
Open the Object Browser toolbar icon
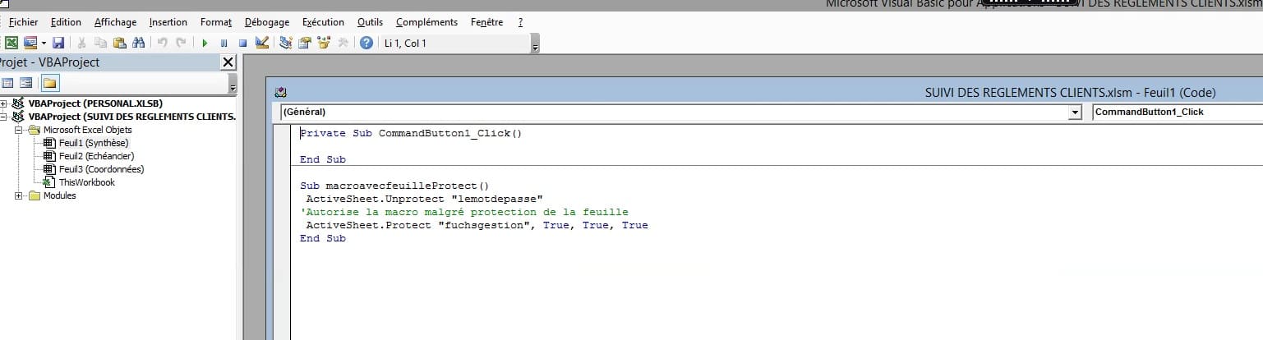[324, 43]
